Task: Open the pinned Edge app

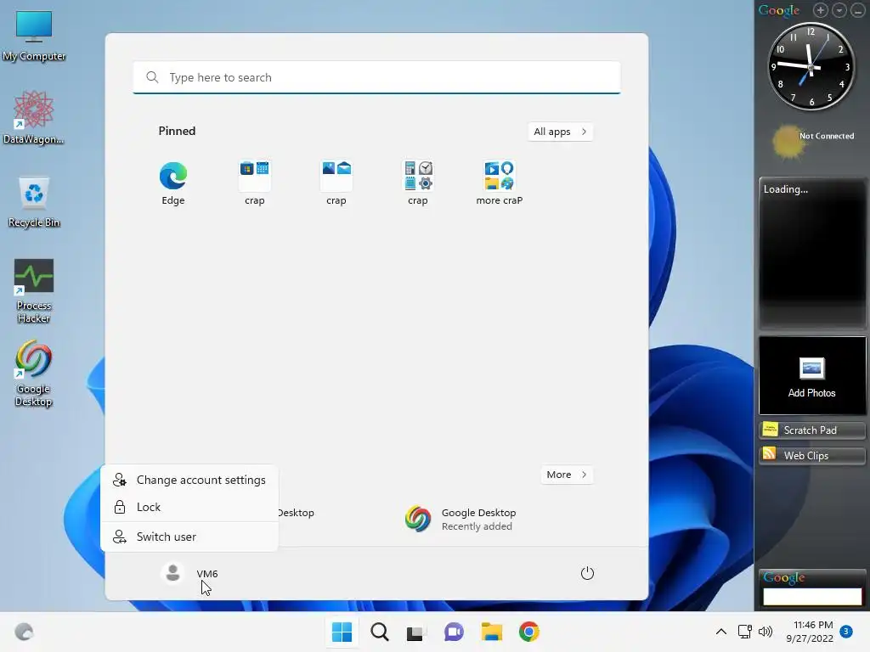Action: pos(173,183)
